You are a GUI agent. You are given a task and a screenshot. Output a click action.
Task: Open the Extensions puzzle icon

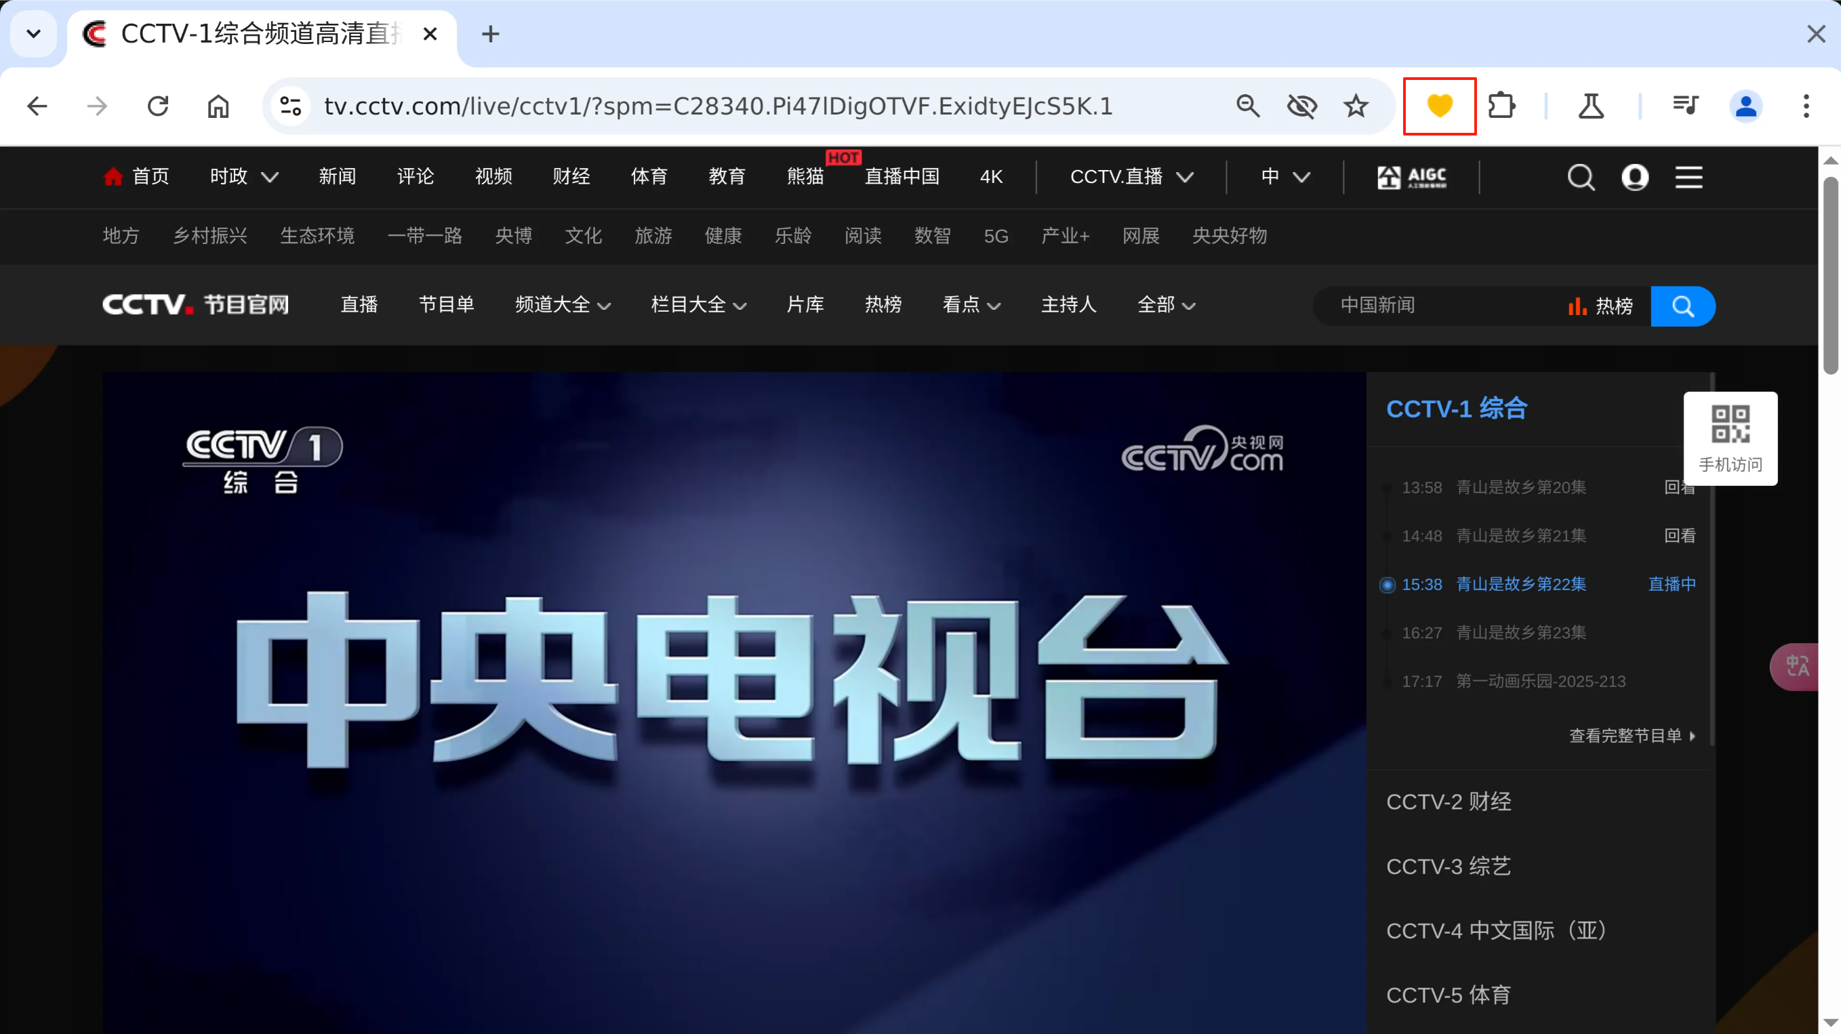[1501, 106]
